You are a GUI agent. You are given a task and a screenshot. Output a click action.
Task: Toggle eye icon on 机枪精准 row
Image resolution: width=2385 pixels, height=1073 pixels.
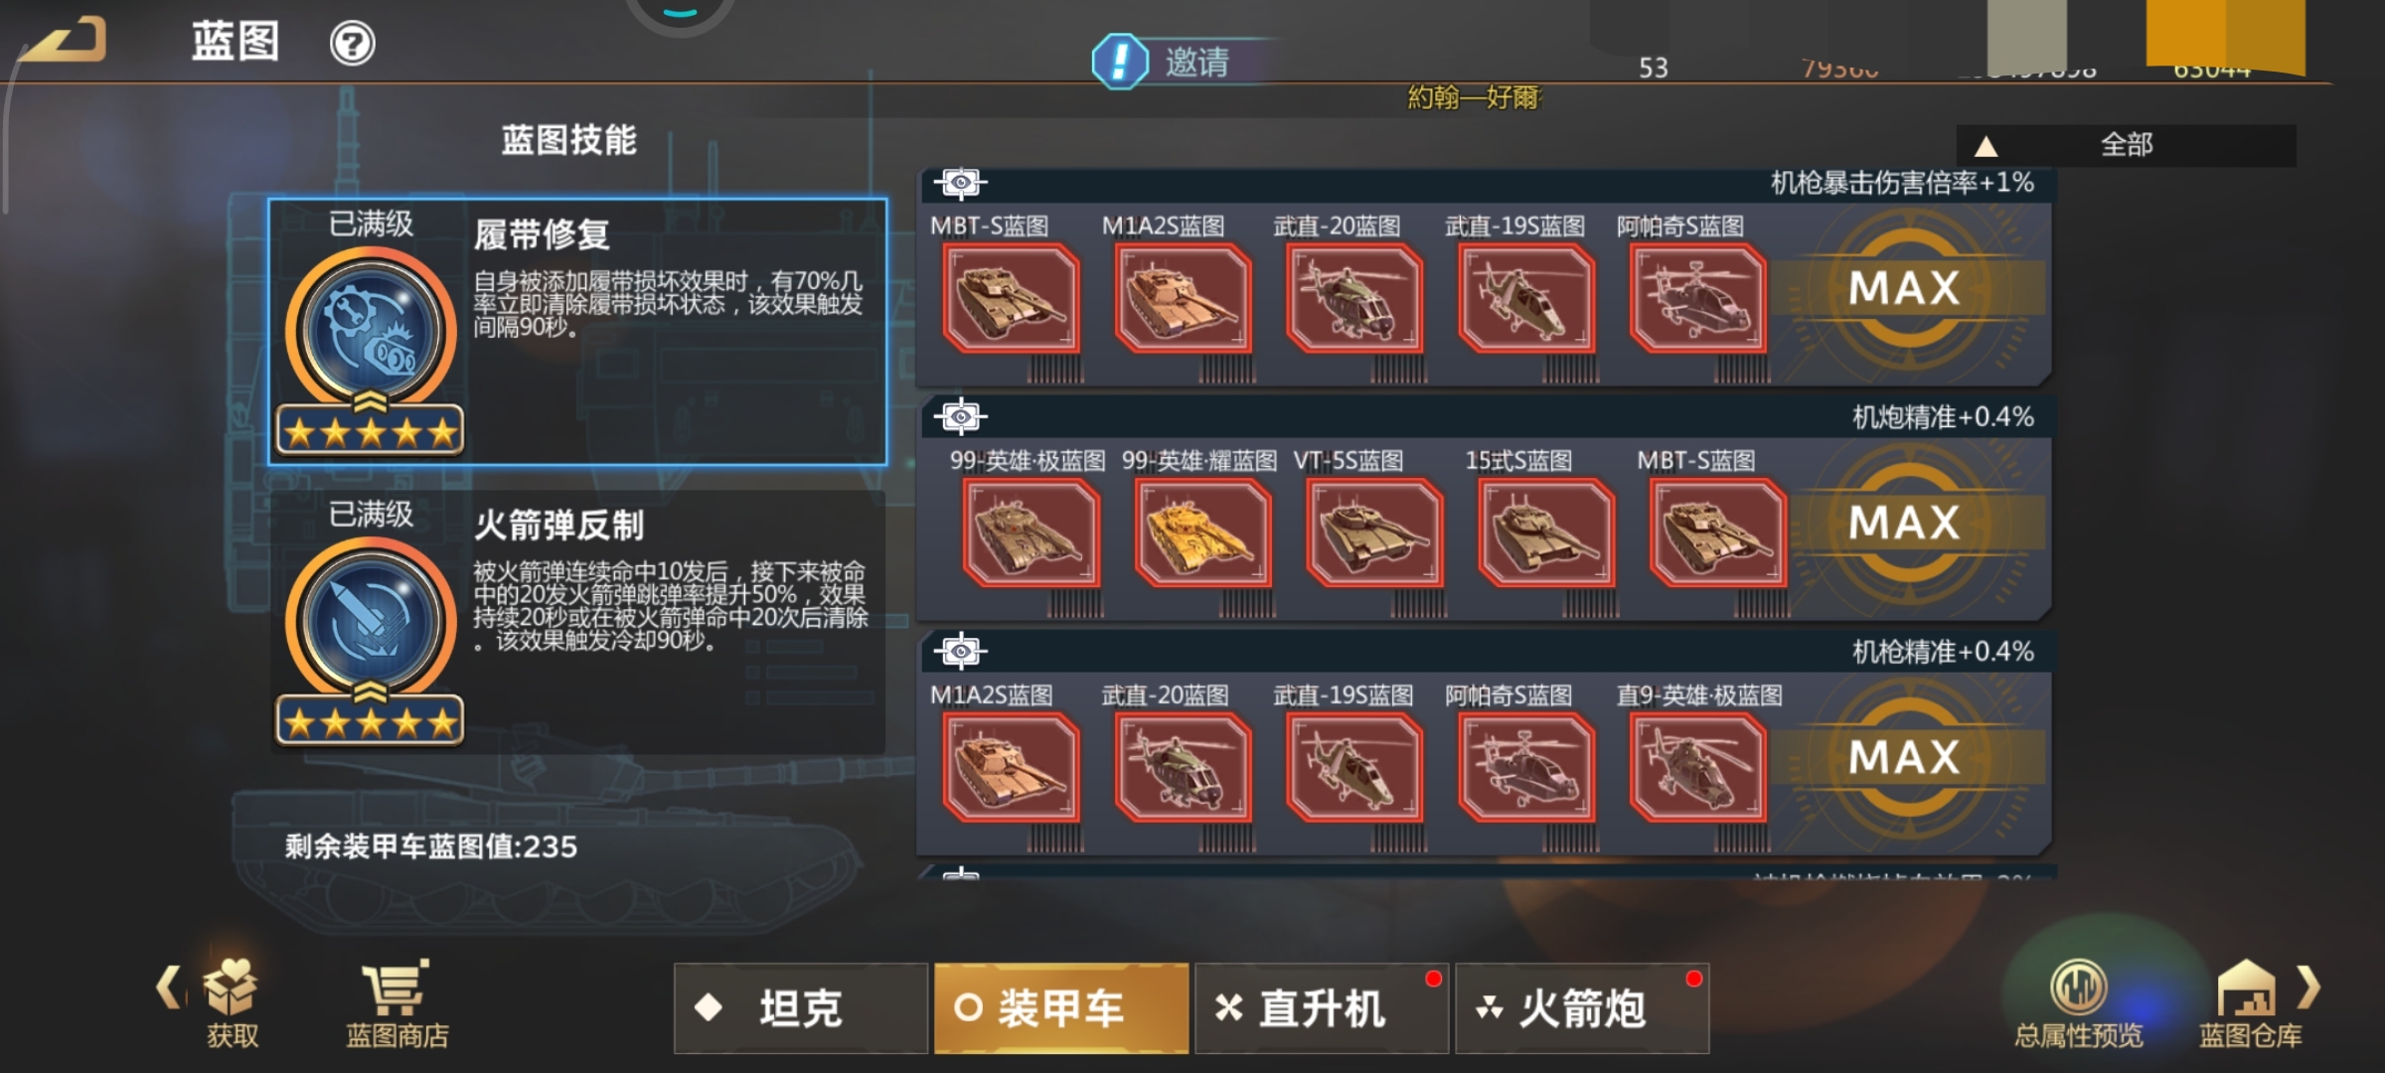[x=960, y=652]
